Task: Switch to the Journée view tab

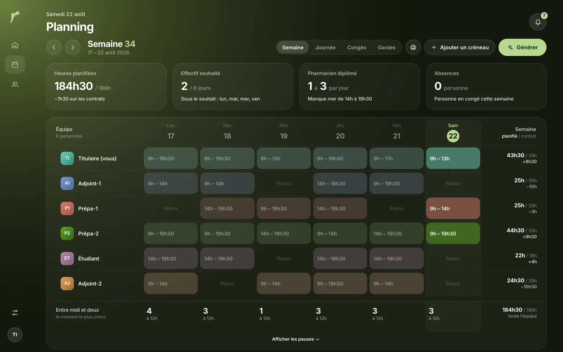Action: tap(325, 47)
